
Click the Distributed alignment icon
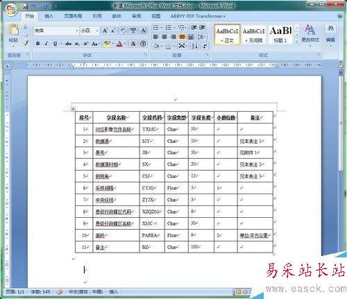(191, 37)
